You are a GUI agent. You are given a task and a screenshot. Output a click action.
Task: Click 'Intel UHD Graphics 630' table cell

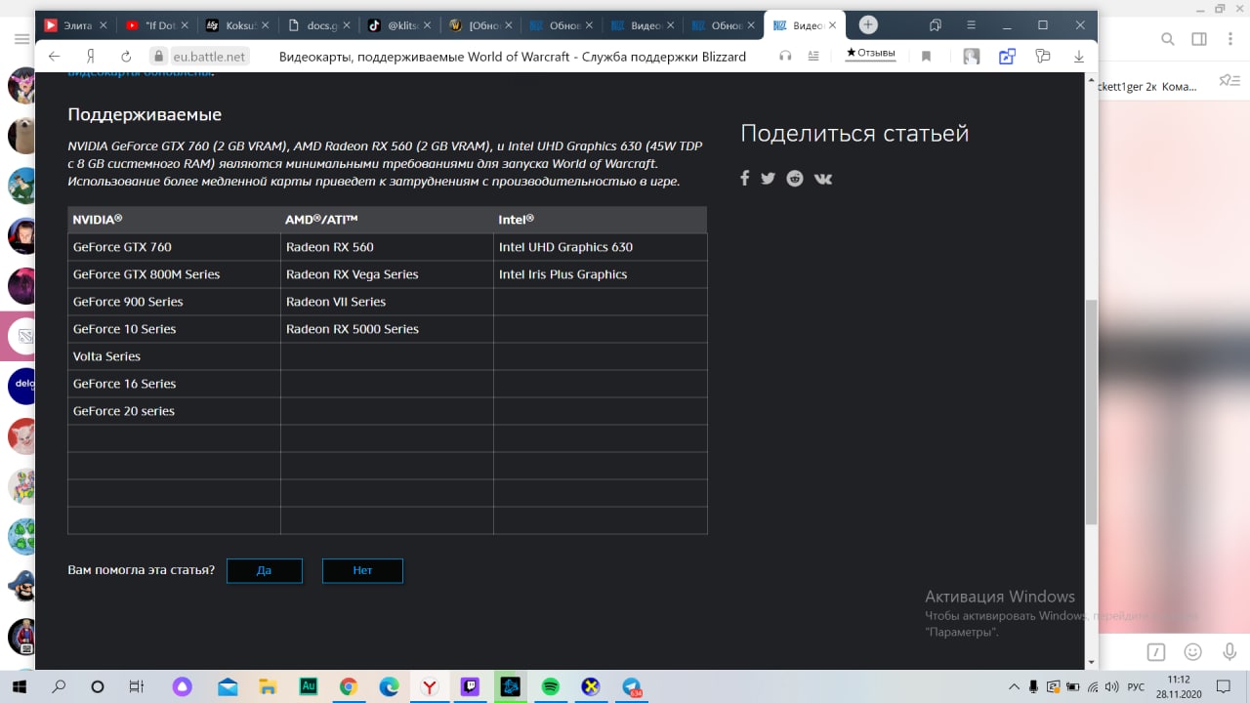click(x=600, y=247)
